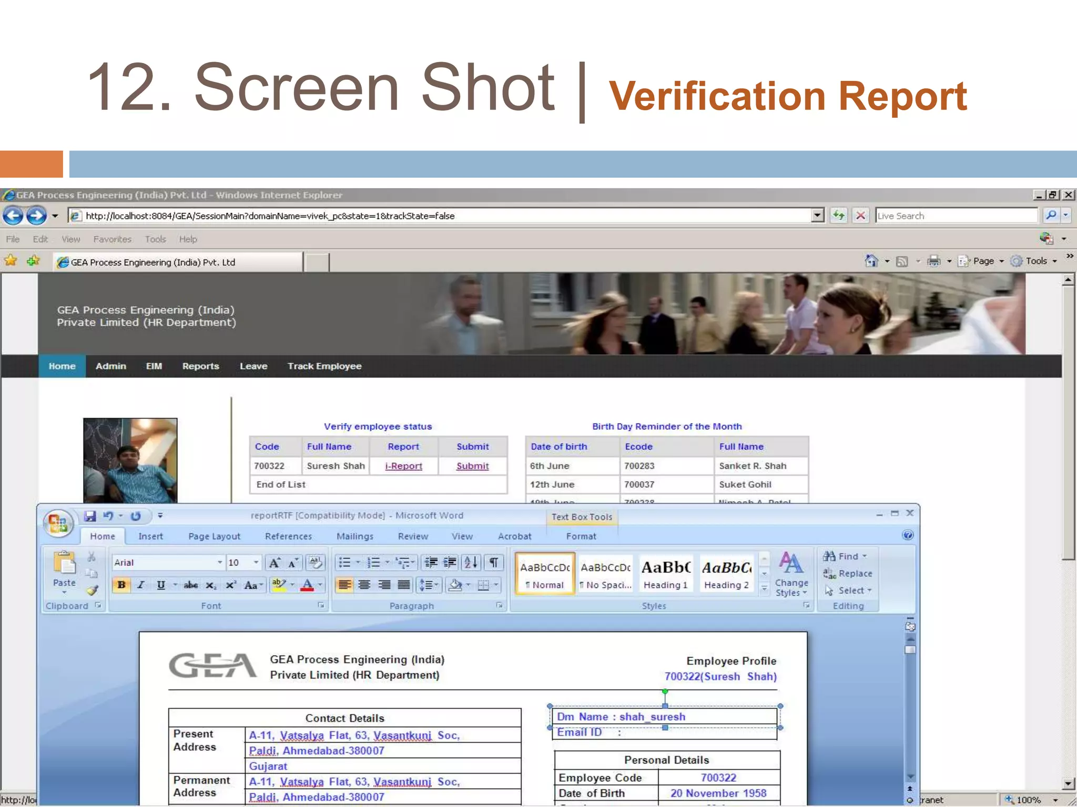Viewport: 1077px width, 807px height.
Task: Open the Favorites menu in IE
Action: pos(113,240)
